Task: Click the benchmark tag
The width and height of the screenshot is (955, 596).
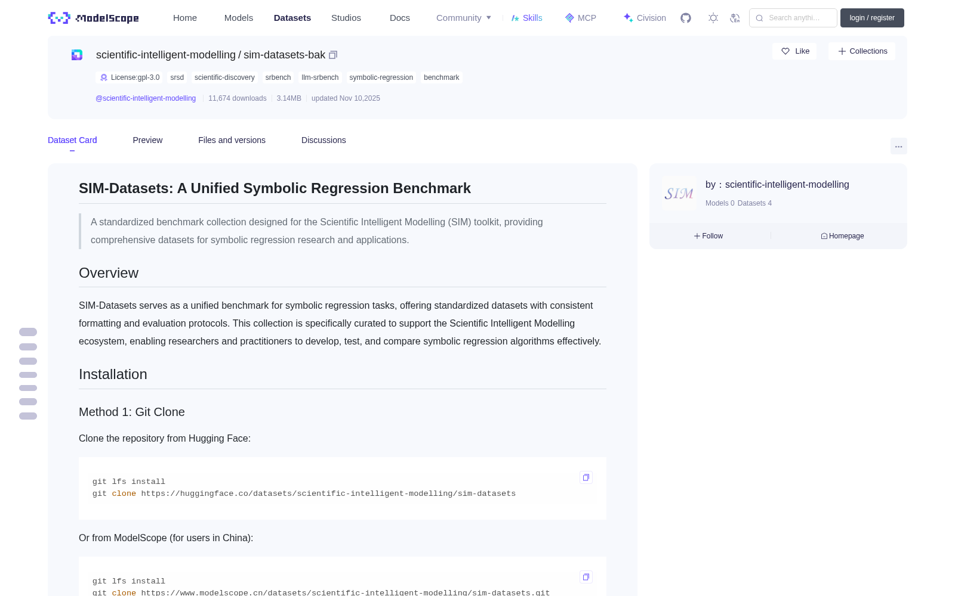Action: (442, 77)
